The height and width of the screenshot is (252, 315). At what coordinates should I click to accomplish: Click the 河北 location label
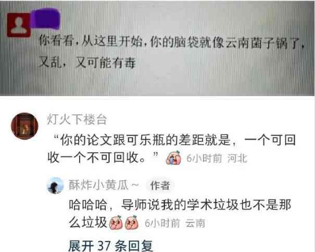tap(237, 158)
